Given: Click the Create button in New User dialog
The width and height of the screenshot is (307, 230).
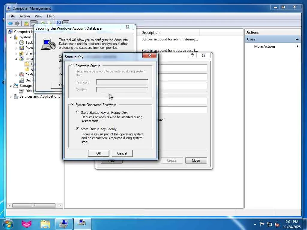Looking at the screenshot, I should (172, 161).
